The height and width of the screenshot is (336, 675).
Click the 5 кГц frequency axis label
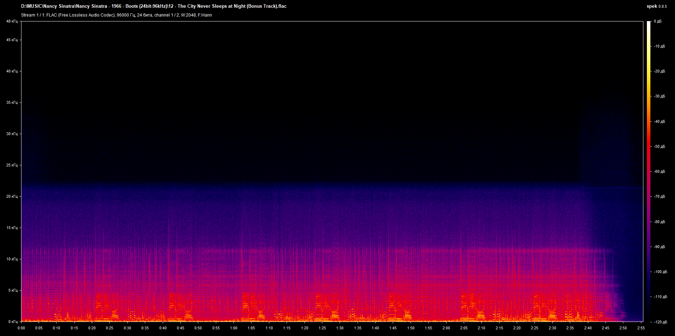coord(13,291)
